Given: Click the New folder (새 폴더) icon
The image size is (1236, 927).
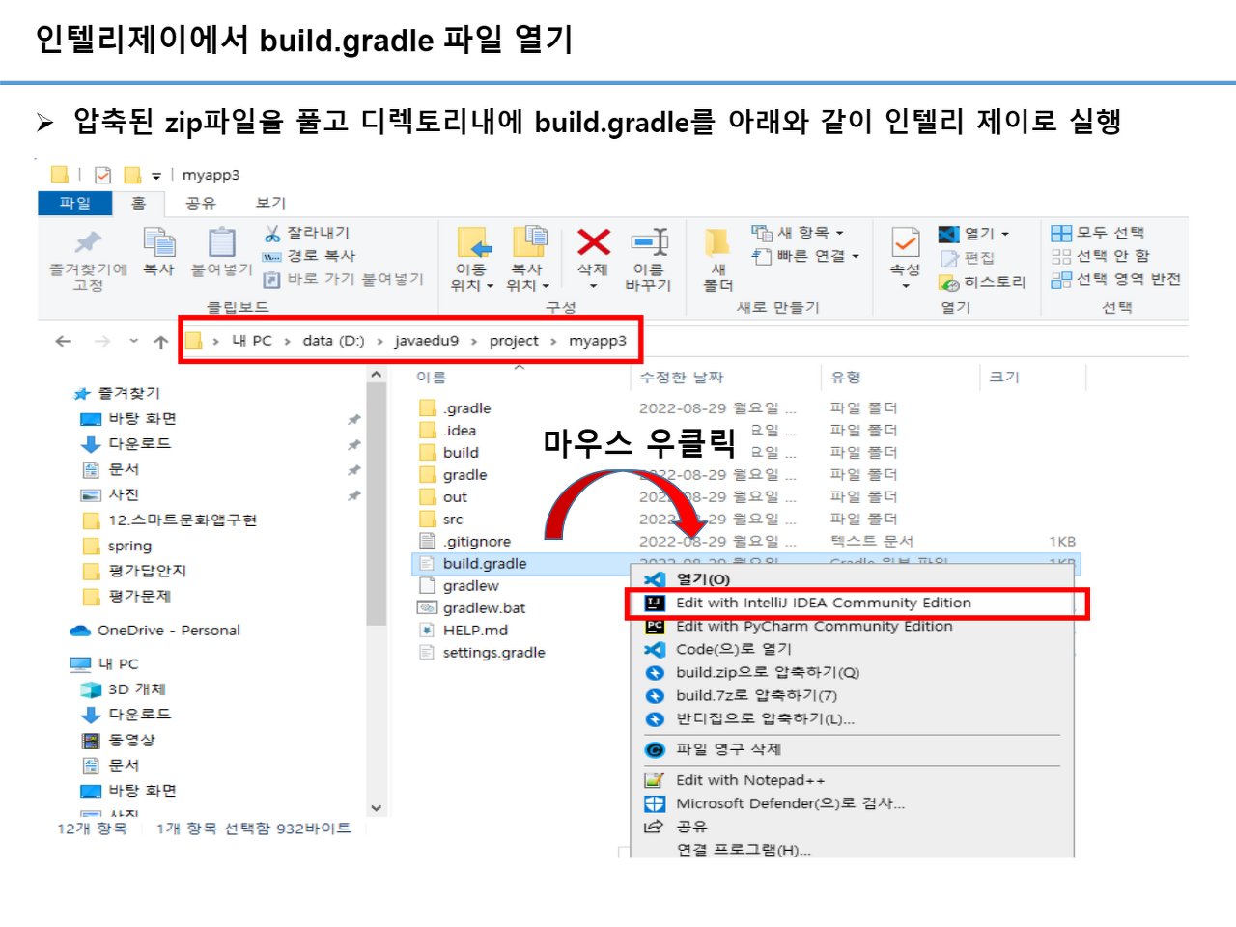Looking at the screenshot, I should [x=717, y=241].
